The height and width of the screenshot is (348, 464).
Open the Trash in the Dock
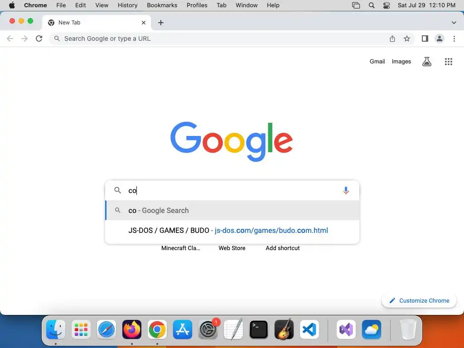pyautogui.click(x=408, y=329)
